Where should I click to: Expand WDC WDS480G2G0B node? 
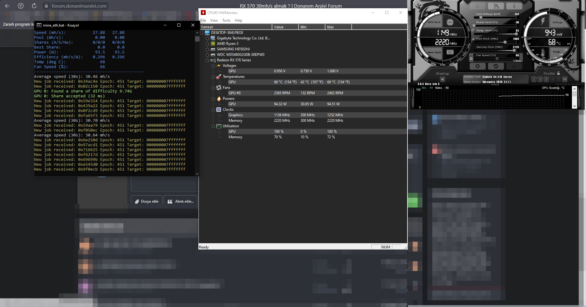click(x=207, y=55)
